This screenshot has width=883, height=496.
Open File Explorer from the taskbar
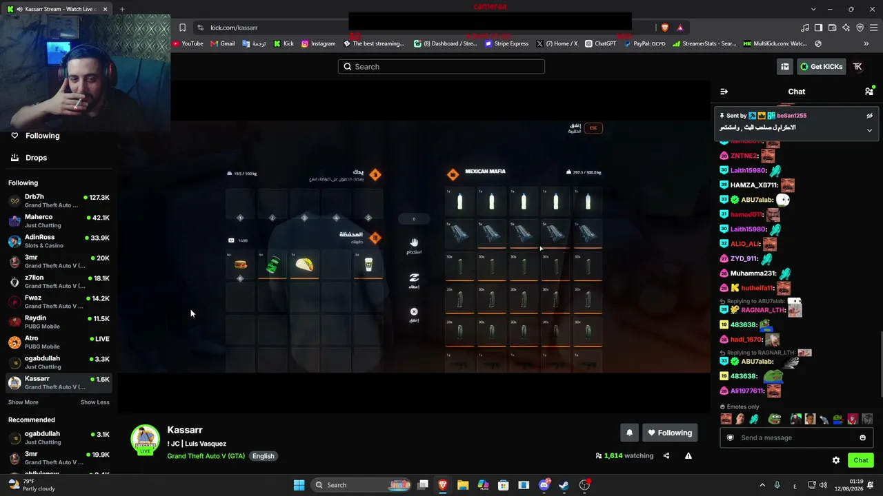[463, 485]
